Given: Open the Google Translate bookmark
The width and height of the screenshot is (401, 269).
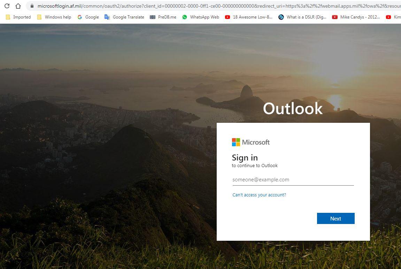Looking at the screenshot, I should pos(124,17).
